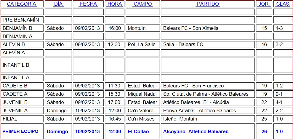
Task: Click the DÍA header link
Action: pos(58,4)
